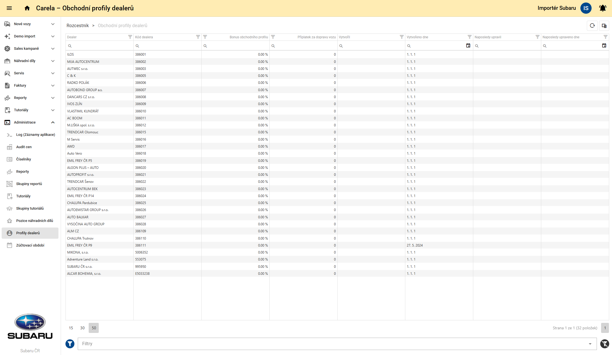This screenshot has height=355, width=612.
Task: Set page size to 50 rows
Action: [94, 328]
